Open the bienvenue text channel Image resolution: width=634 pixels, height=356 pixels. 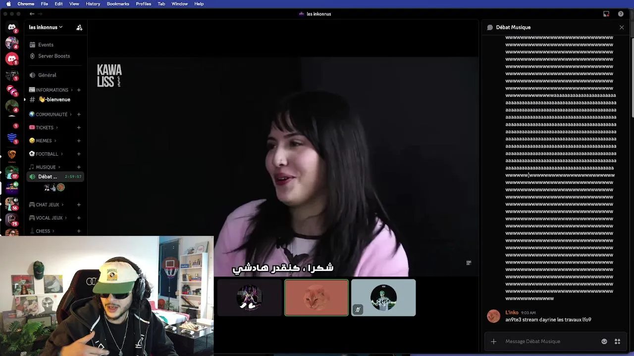[x=55, y=99]
